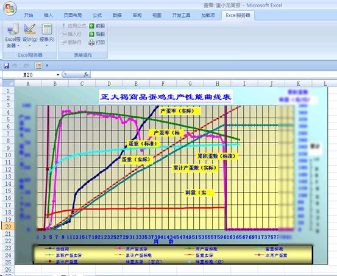Click the 报表 report icon
The width and height of the screenshot is (337, 276).
point(47,29)
